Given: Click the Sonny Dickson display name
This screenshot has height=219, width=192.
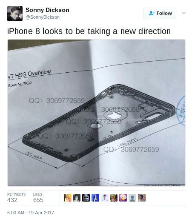Looking at the screenshot, I should [47, 10].
